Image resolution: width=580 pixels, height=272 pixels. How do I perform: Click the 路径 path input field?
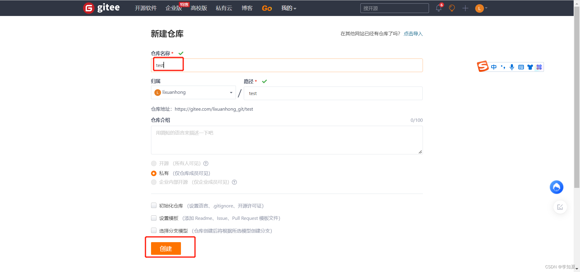(x=333, y=93)
